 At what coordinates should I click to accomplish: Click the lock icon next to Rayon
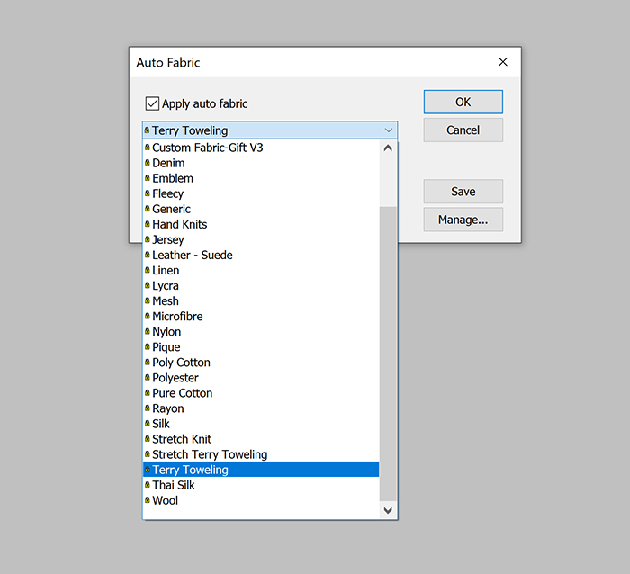[148, 408]
